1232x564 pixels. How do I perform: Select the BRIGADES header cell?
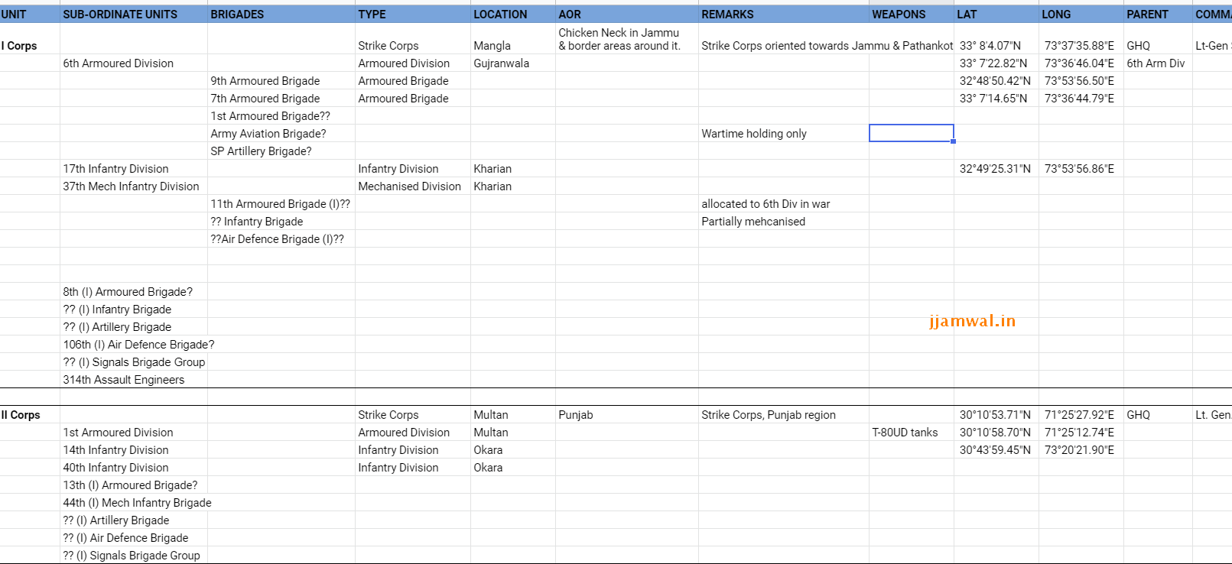pyautogui.click(x=281, y=15)
